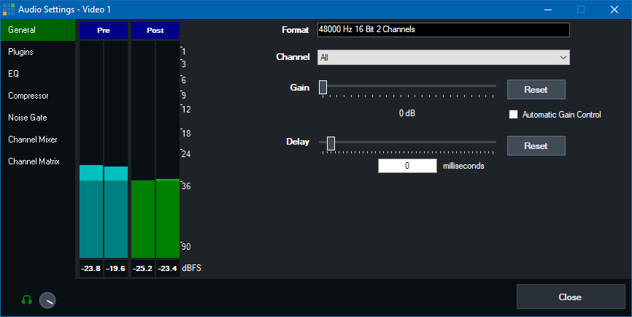
Task: Reset the Gain value
Action: click(536, 90)
